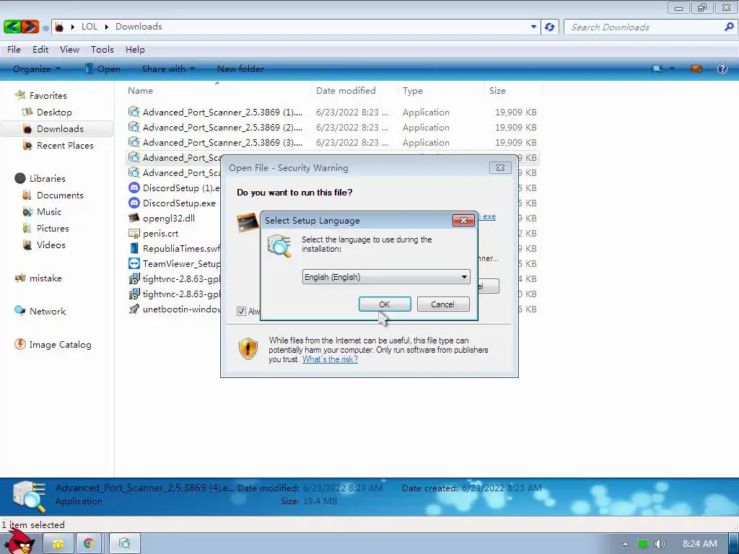Open the Edit menu
Viewport: 739px width, 554px height.
40,50
